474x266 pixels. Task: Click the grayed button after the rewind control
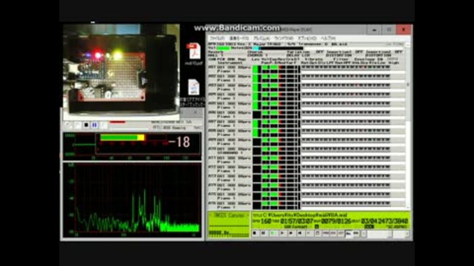pyautogui.click(x=308, y=233)
